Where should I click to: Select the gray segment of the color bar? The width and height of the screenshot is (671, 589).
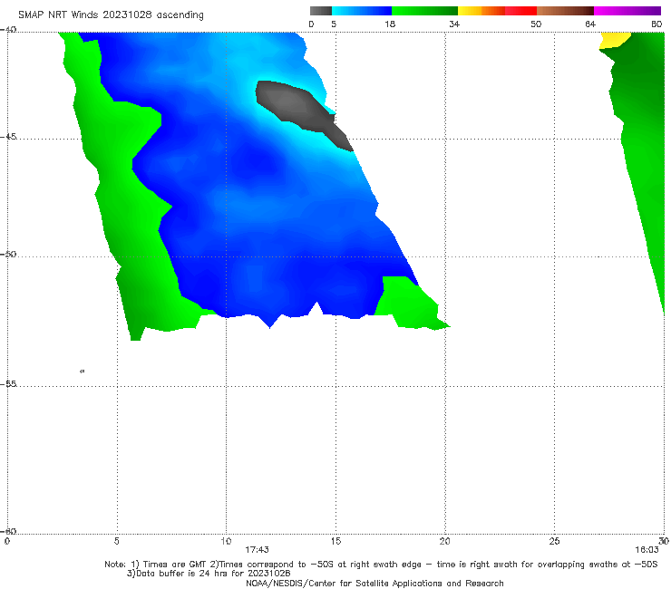tap(321, 11)
